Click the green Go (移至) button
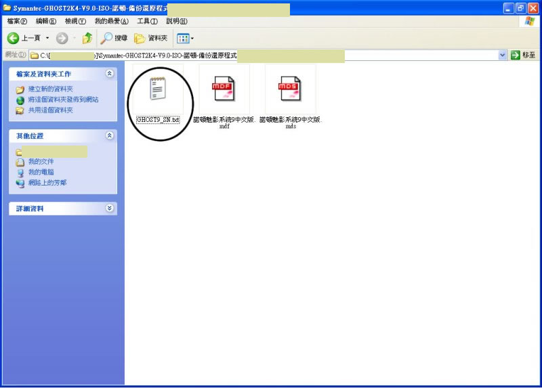The image size is (542, 388). [523, 55]
